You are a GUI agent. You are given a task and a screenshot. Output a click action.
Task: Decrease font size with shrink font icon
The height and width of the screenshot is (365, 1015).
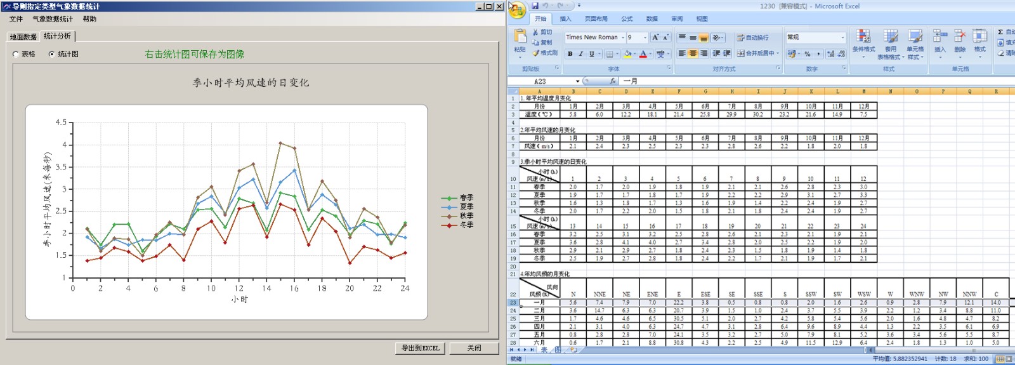coord(665,37)
